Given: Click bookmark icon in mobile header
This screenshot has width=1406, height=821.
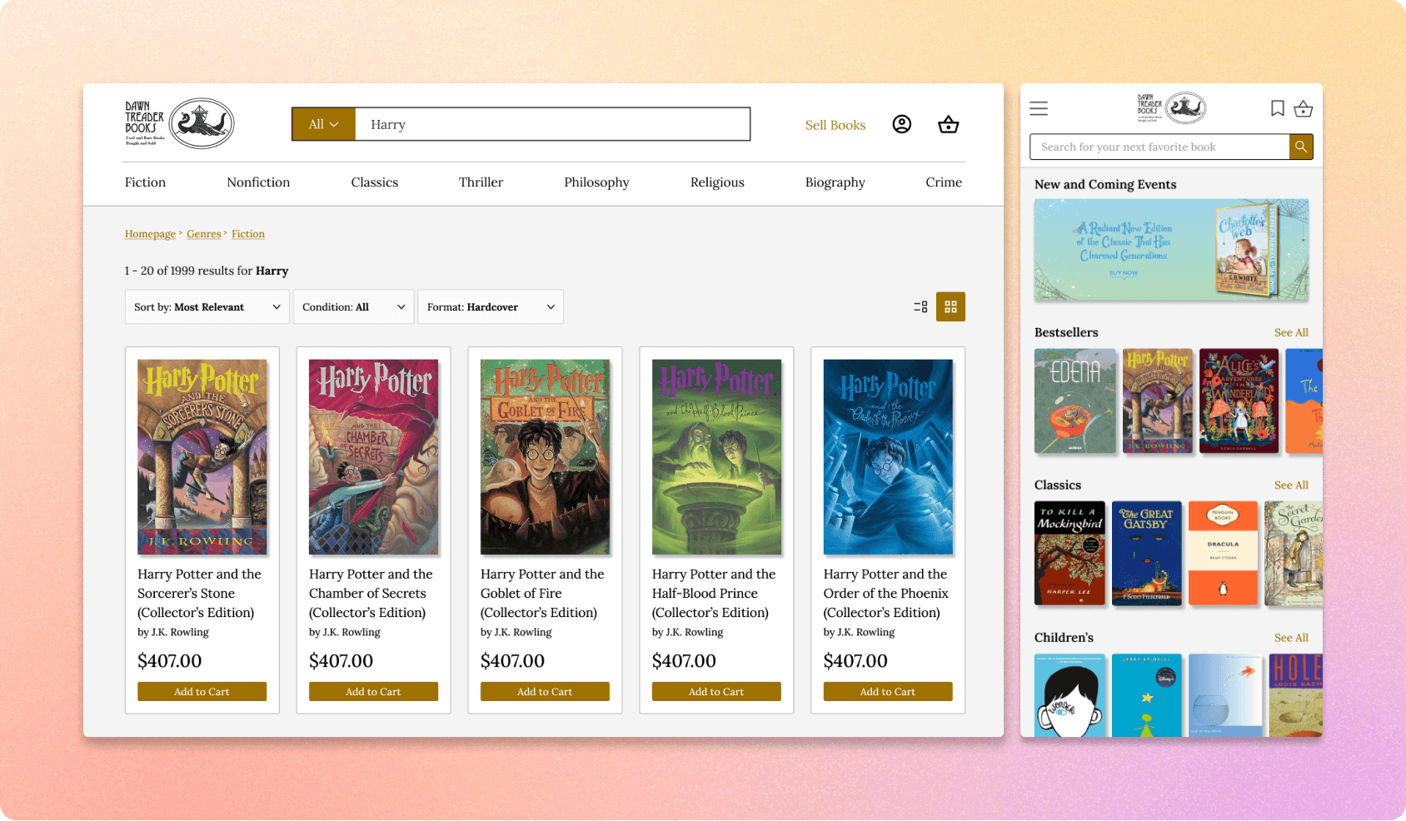Looking at the screenshot, I should [x=1277, y=108].
